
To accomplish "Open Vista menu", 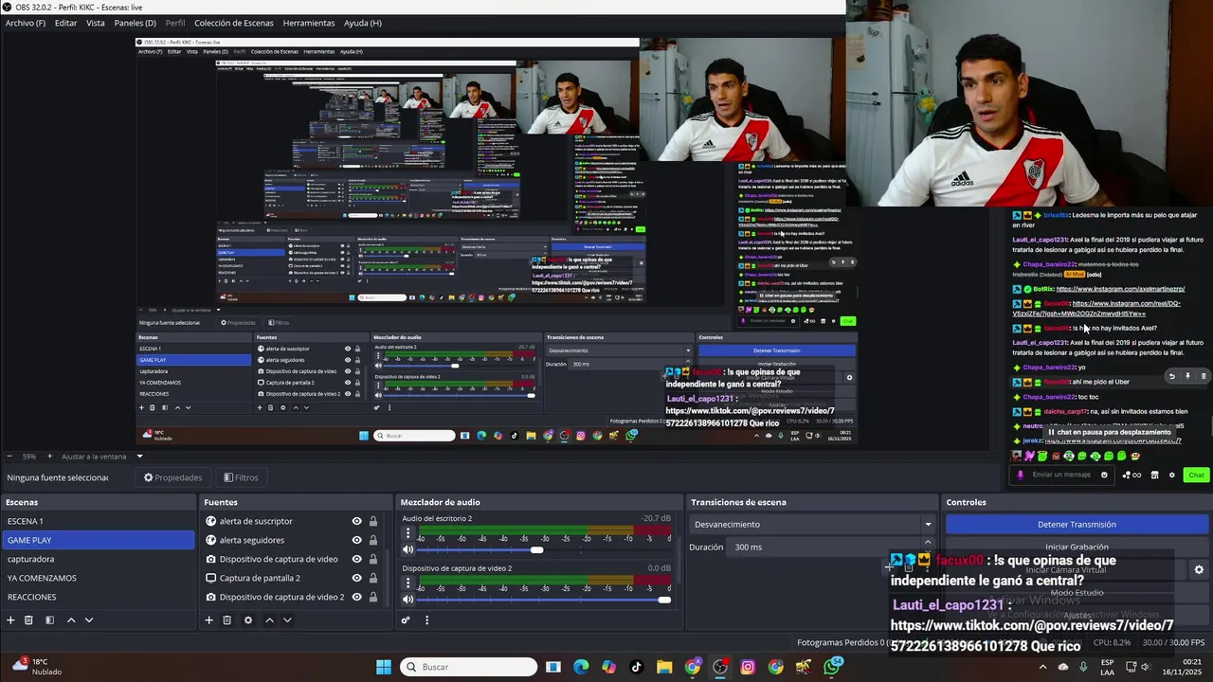I will (96, 23).
